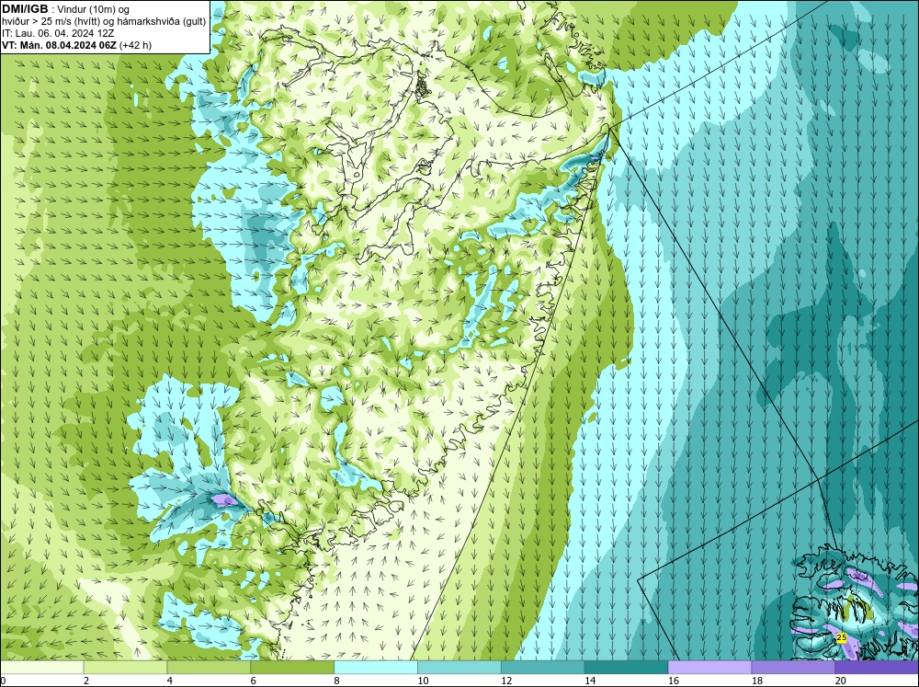This screenshot has width=919, height=687.
Task: Click the '(+42 h)' forecast offset text
Action: click(x=135, y=45)
